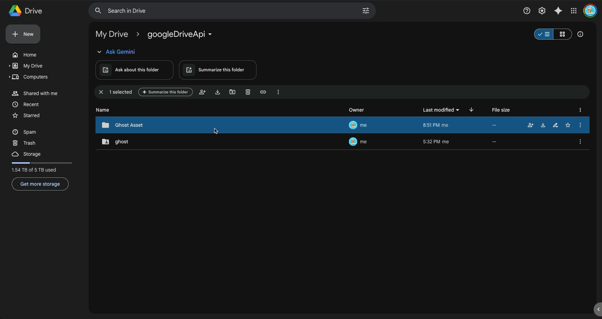Viewport: 602px width, 319px height.
Task: Click Ask about this folder
Action: (134, 70)
